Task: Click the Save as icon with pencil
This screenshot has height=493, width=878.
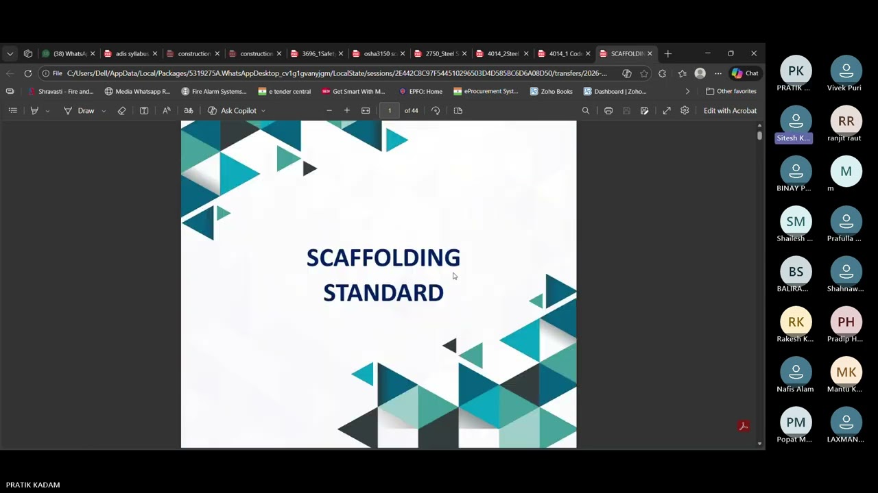Action: point(645,110)
